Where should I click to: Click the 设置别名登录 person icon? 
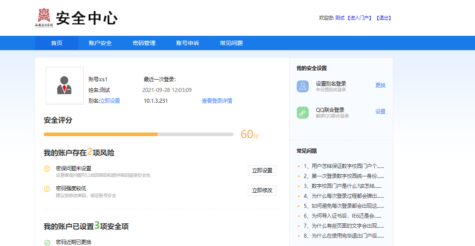point(303,86)
